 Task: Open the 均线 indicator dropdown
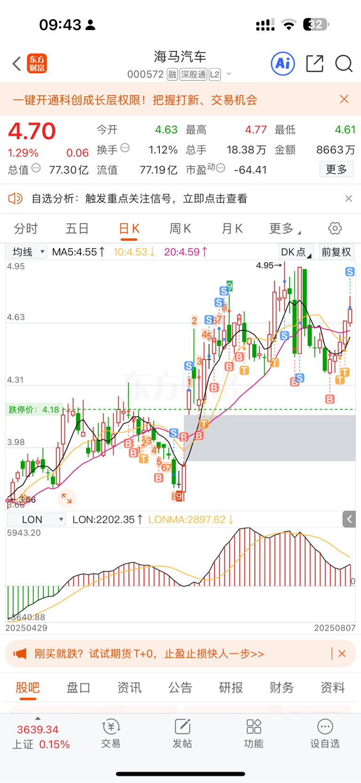[26, 252]
